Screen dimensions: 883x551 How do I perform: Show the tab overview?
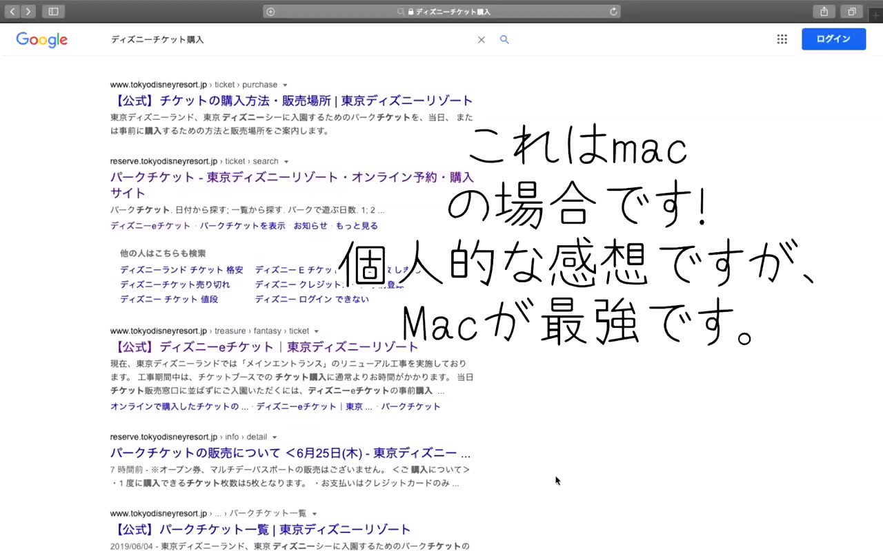coord(852,11)
